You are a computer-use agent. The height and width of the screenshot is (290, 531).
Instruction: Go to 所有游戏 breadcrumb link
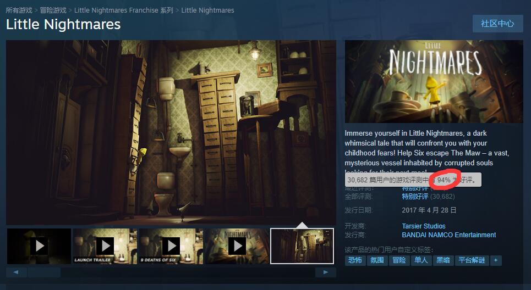click(19, 10)
